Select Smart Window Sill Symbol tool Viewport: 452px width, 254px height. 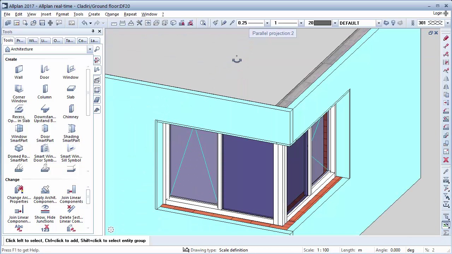[71, 153]
